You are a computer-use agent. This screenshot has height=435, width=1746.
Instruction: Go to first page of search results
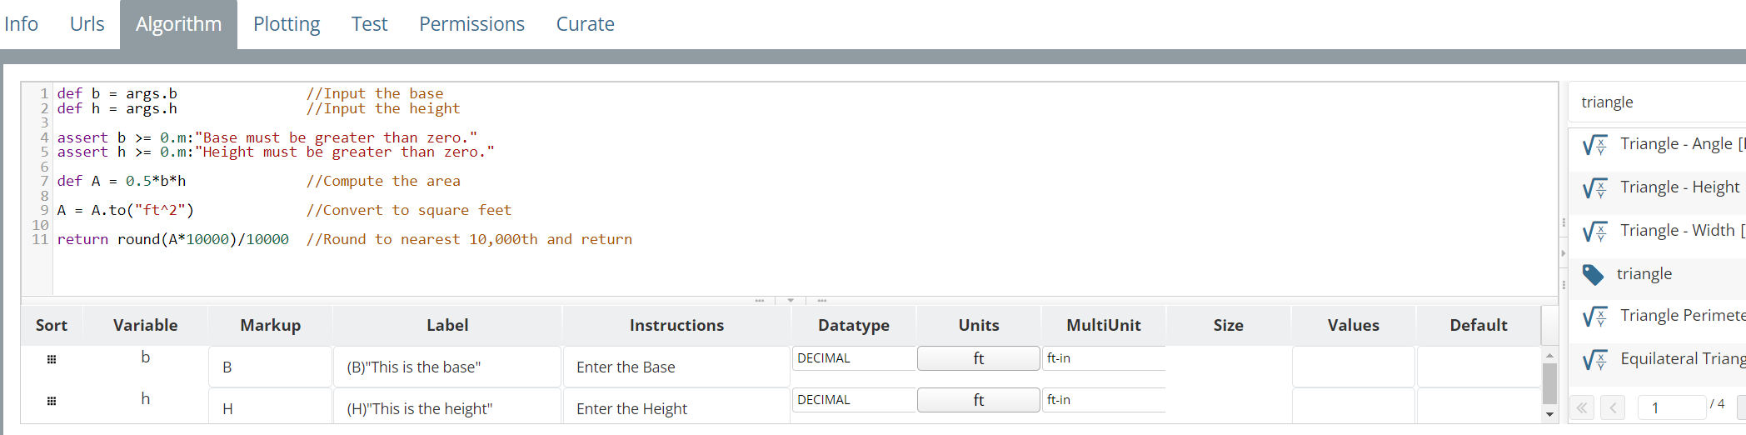(1582, 407)
